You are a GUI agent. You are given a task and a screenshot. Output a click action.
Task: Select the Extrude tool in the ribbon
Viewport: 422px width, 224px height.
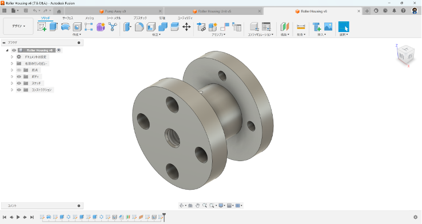pos(54,27)
